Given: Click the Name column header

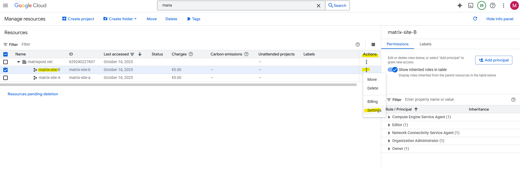Looking at the screenshot, I should [x=21, y=54].
